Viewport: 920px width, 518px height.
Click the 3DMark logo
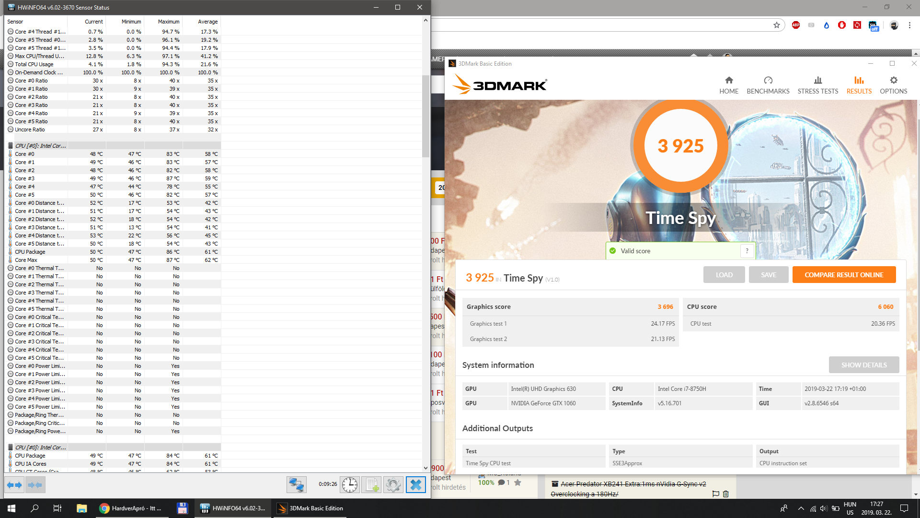pyautogui.click(x=500, y=85)
